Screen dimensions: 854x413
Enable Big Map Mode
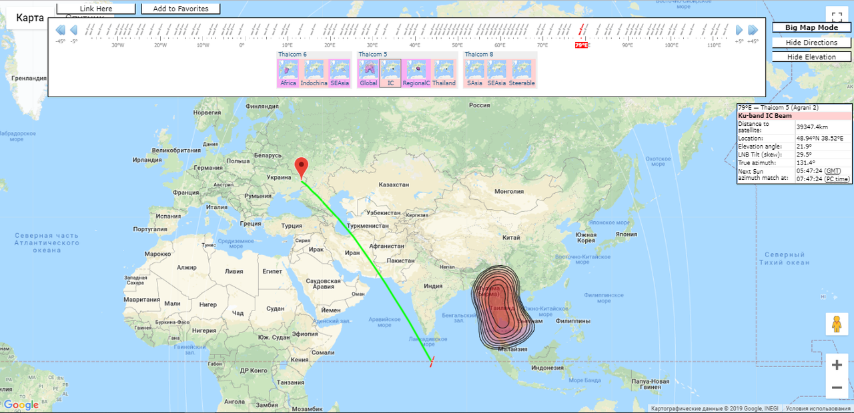(x=812, y=28)
